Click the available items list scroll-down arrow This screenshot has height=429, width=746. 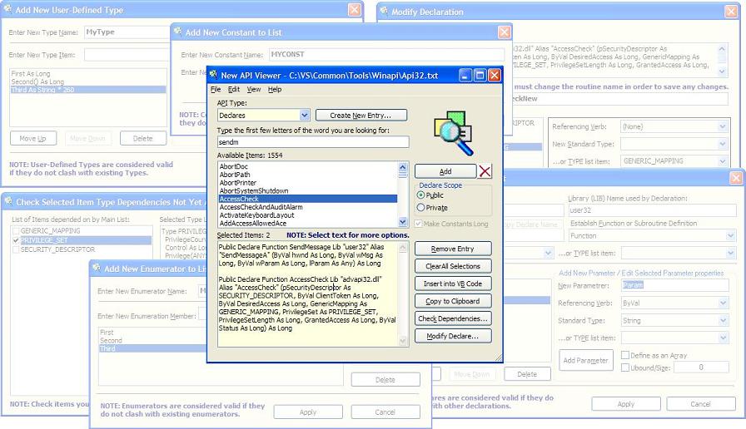click(402, 222)
